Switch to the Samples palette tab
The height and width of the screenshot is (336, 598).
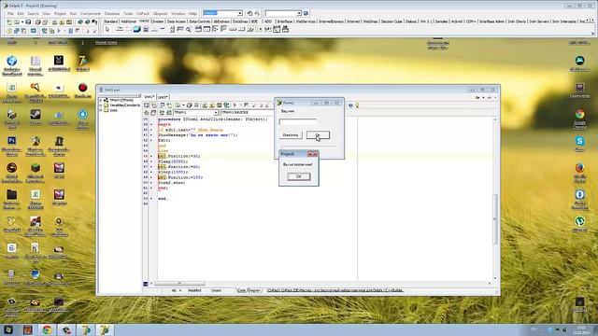pos(441,21)
